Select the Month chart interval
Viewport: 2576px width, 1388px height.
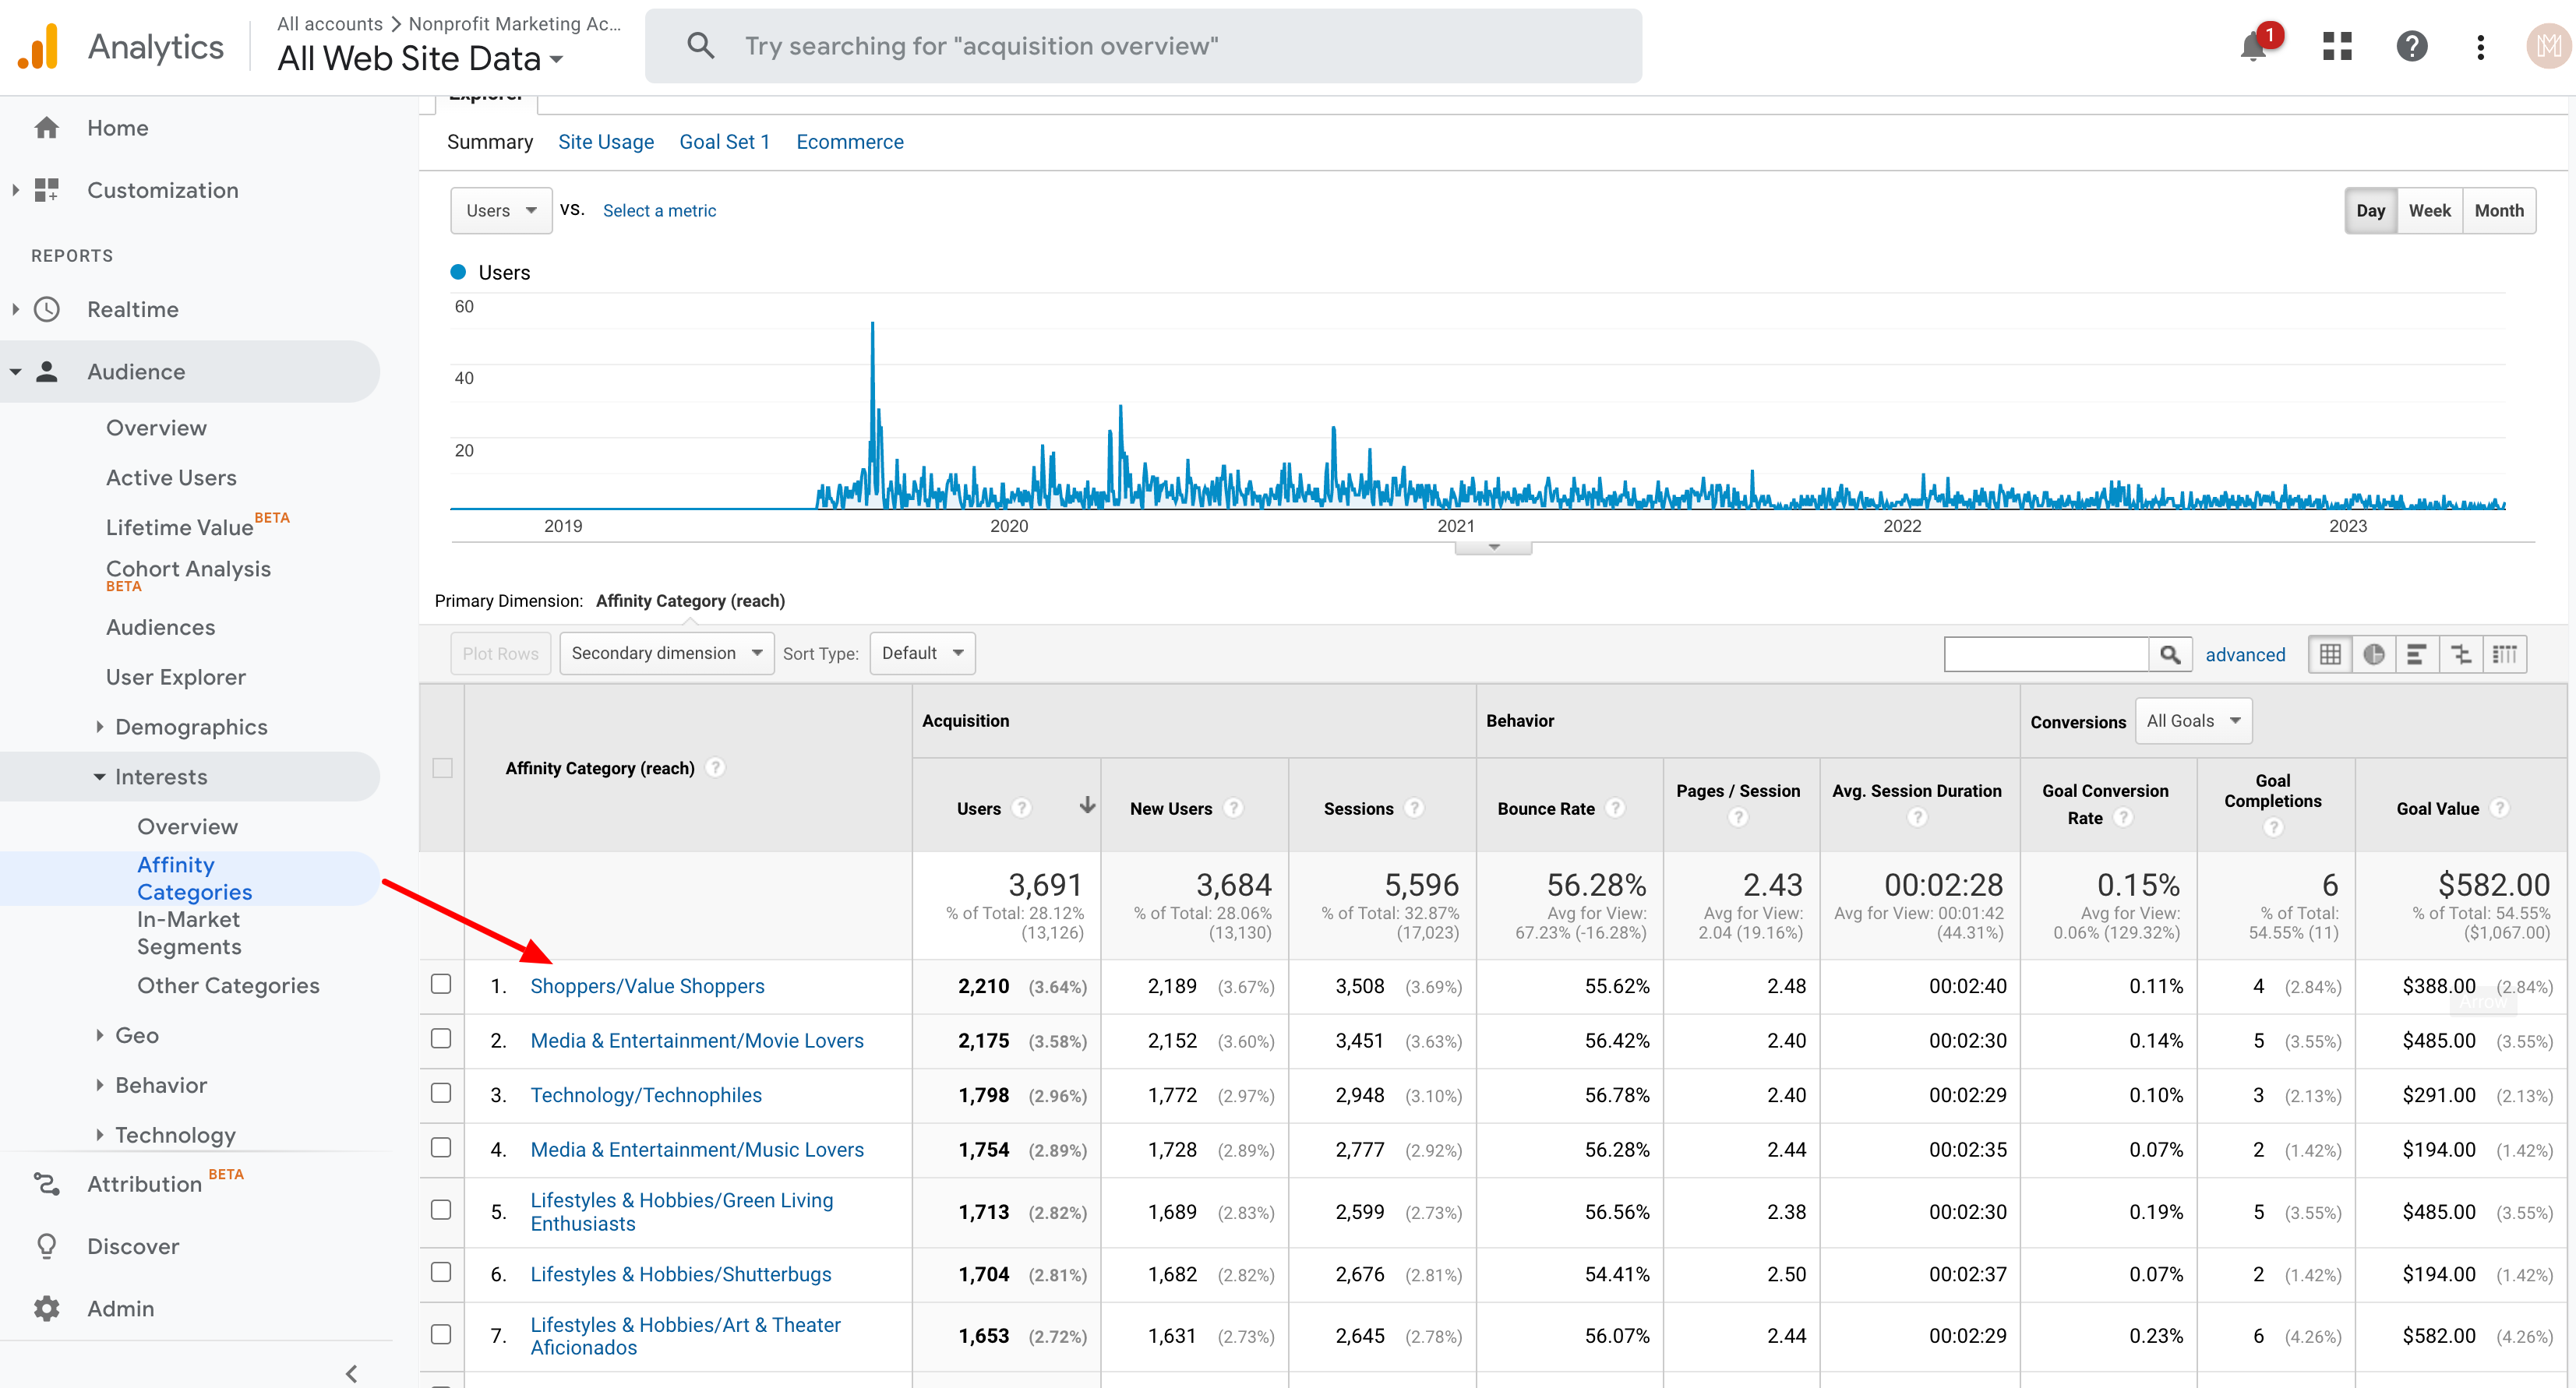[2498, 211]
